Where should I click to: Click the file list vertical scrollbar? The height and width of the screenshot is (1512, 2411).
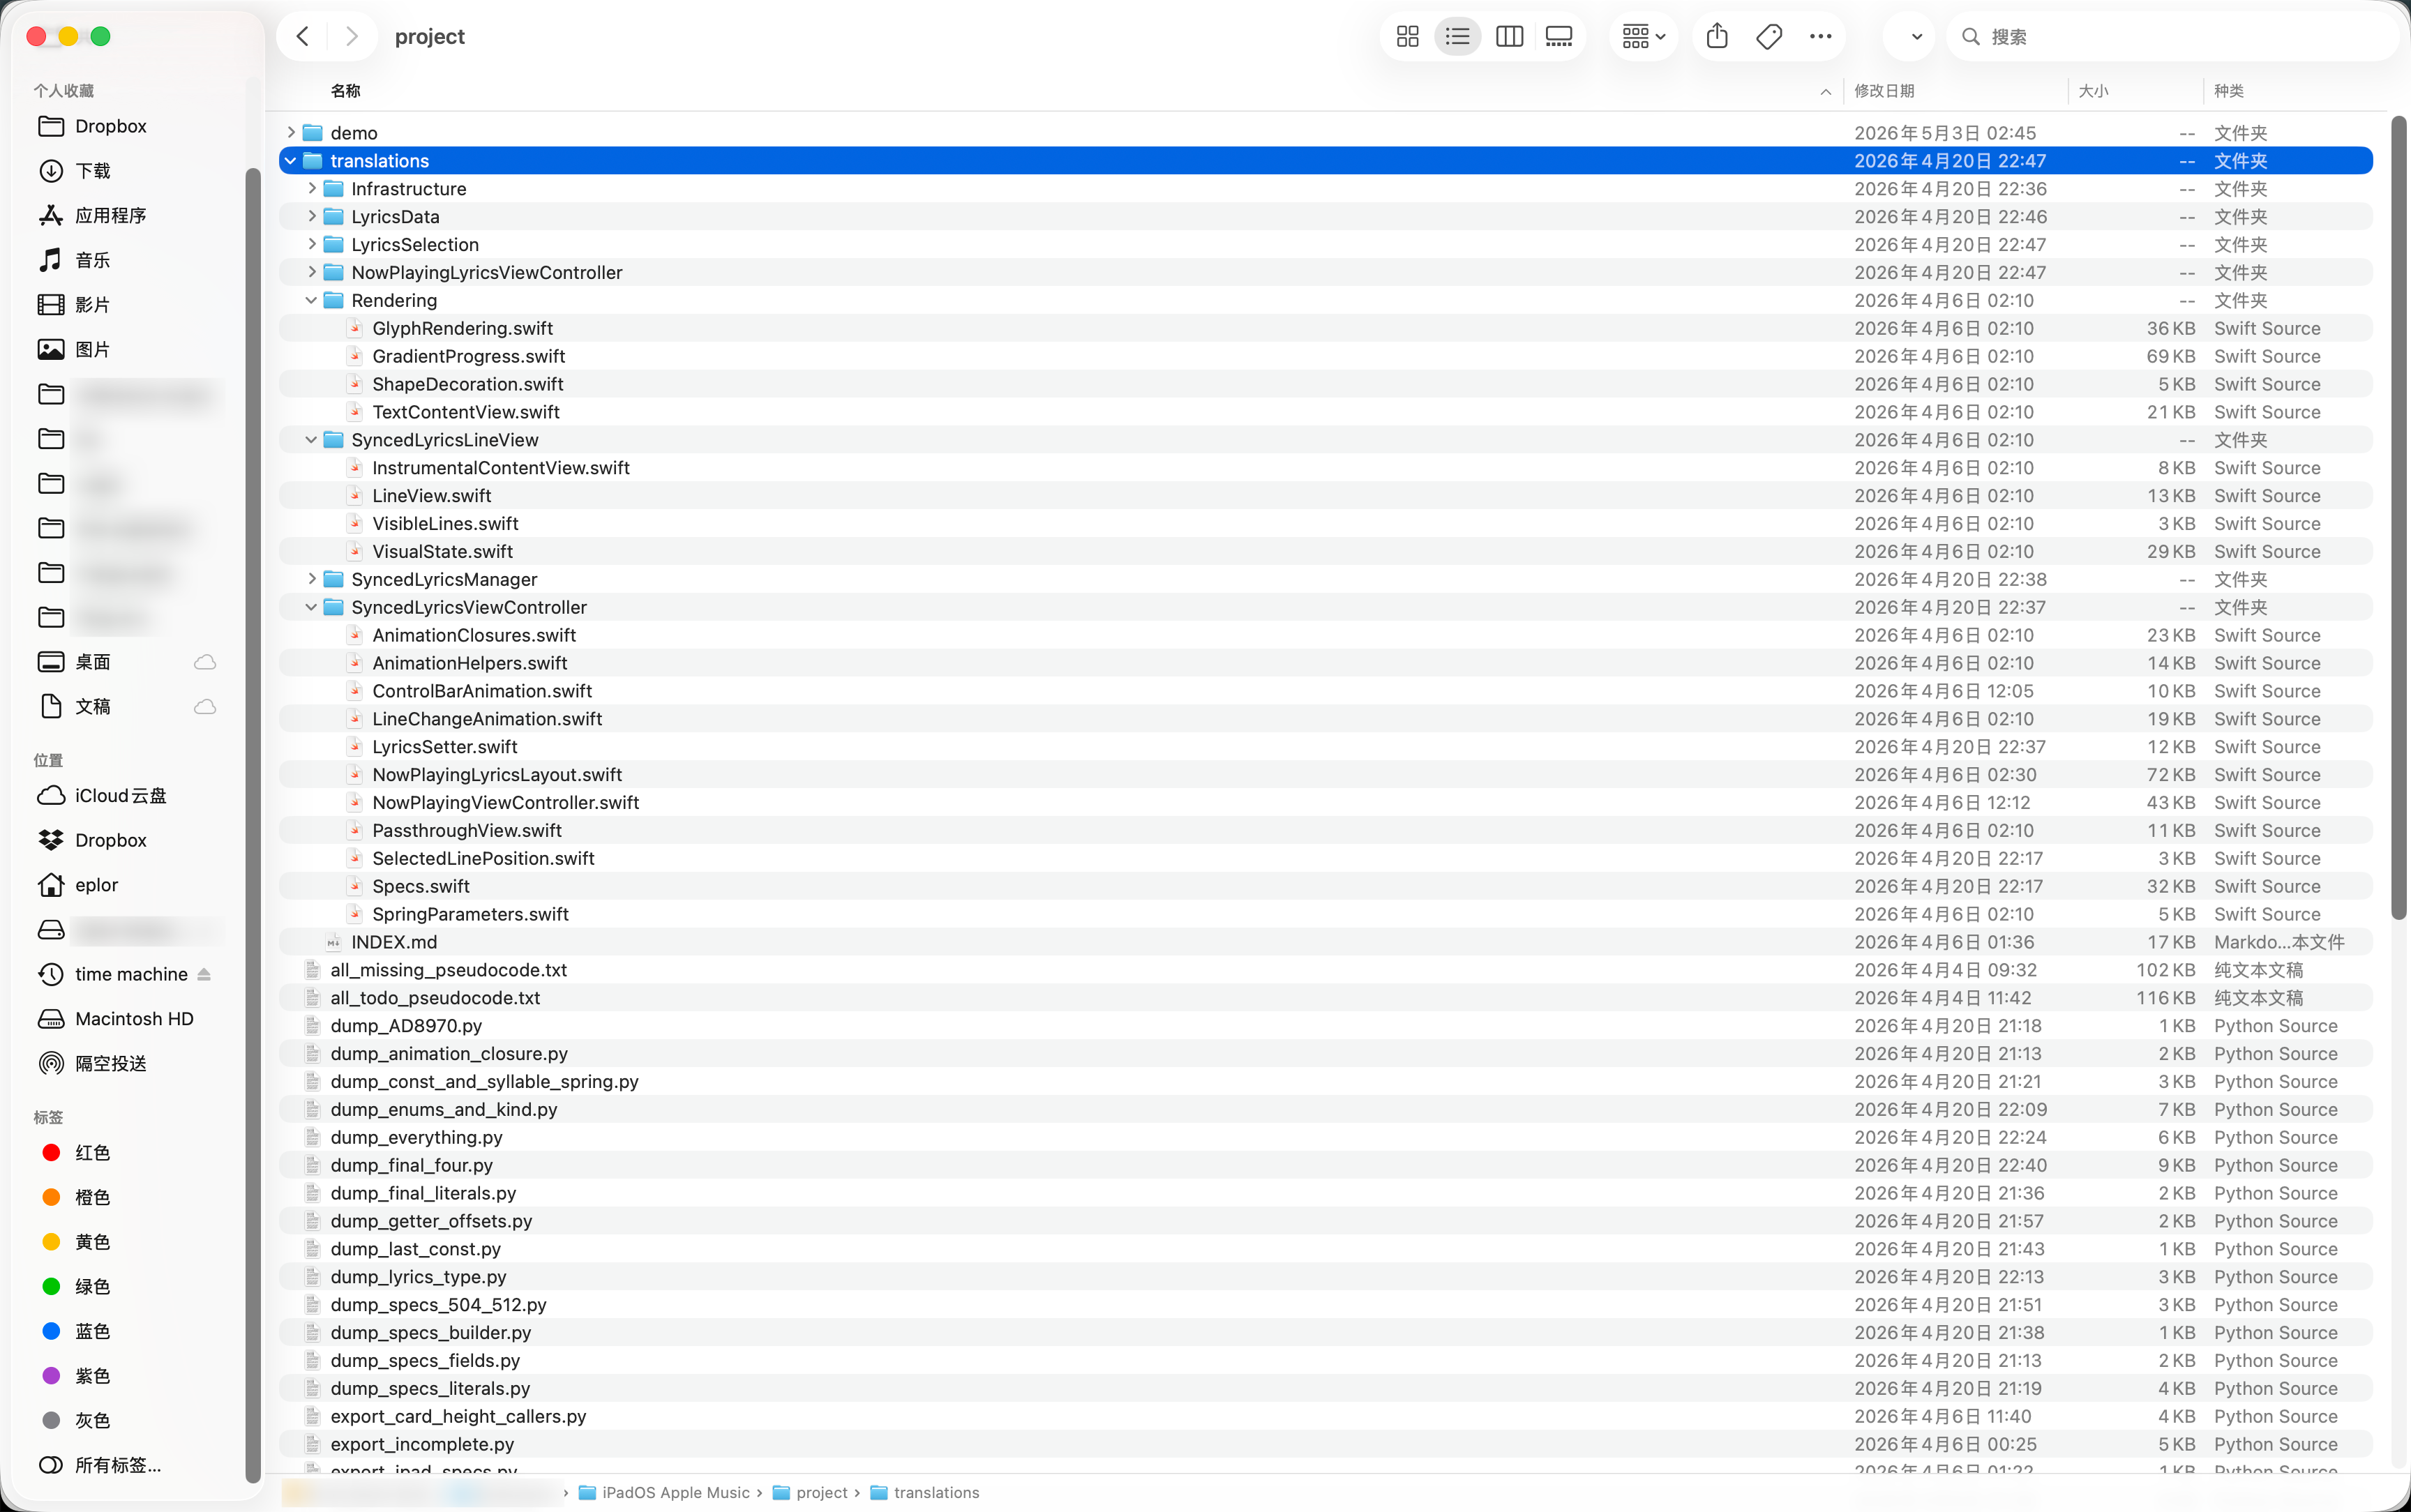point(2398,517)
